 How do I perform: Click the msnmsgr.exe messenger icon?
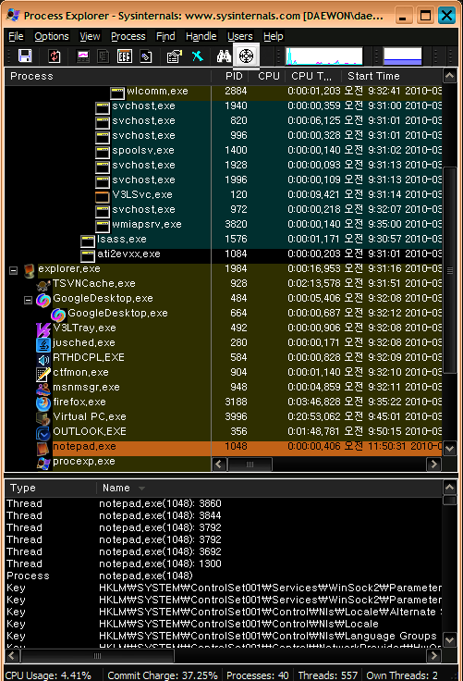pyautogui.click(x=43, y=389)
